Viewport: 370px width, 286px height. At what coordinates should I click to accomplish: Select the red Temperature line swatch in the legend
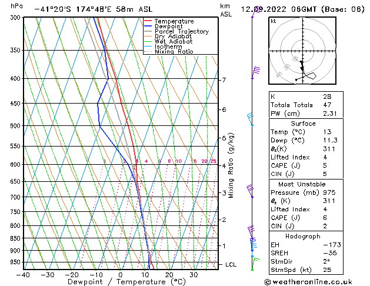(148, 21)
